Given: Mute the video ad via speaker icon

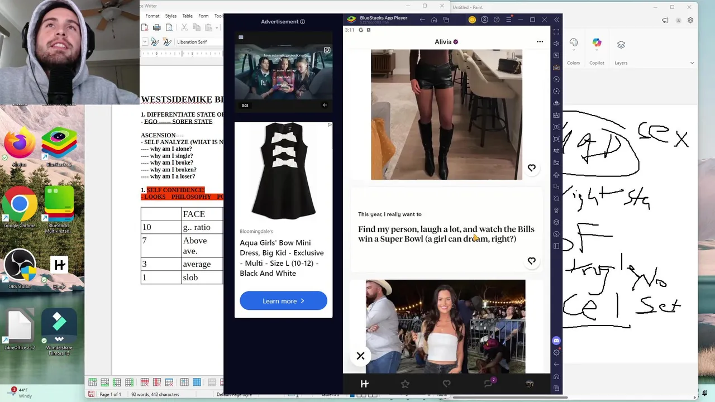Looking at the screenshot, I should click(325, 105).
